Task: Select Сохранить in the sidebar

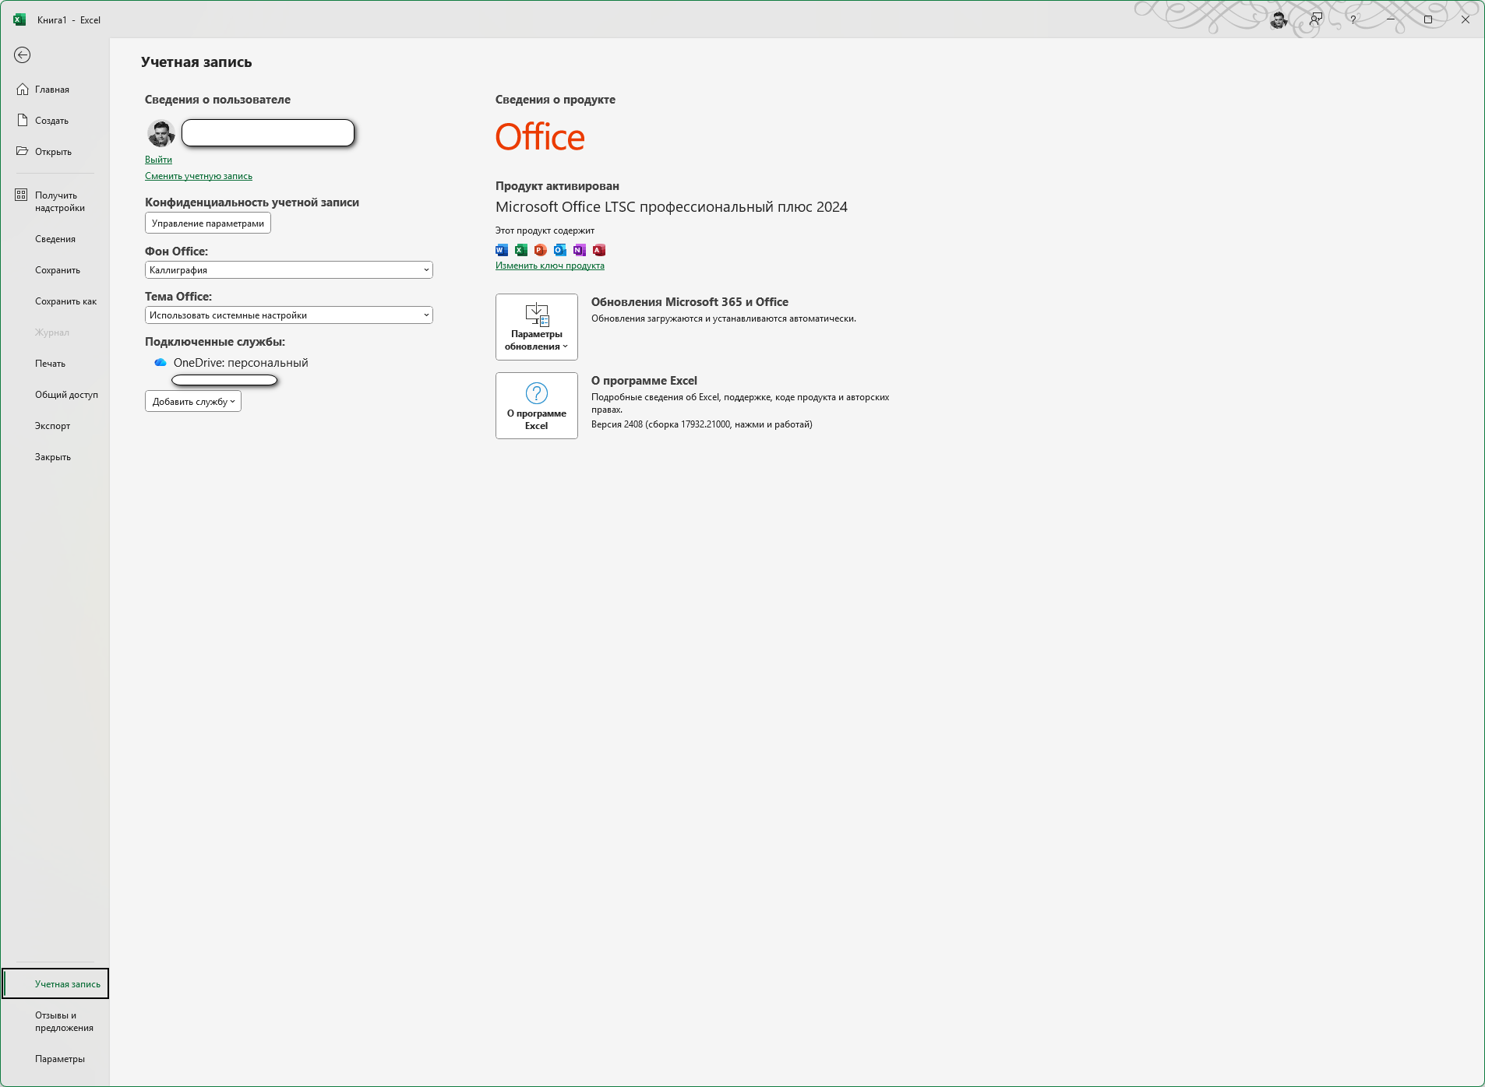Action: tap(58, 270)
